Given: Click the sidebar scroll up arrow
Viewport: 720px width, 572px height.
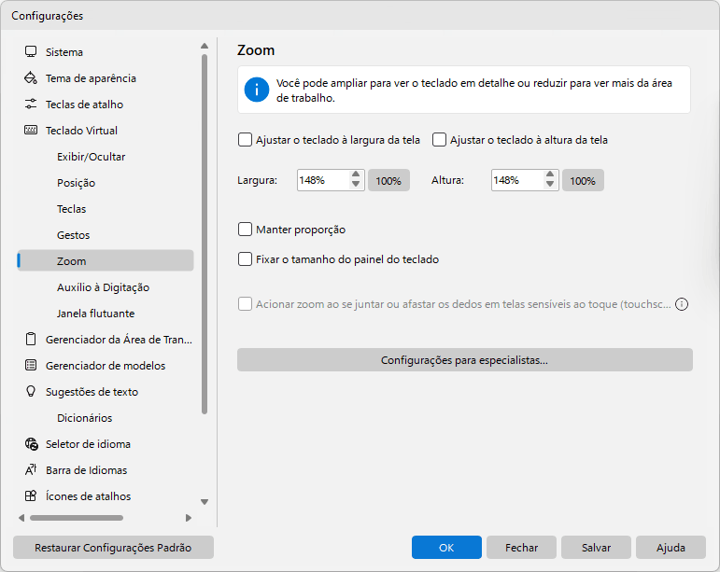Looking at the screenshot, I should coord(205,46).
